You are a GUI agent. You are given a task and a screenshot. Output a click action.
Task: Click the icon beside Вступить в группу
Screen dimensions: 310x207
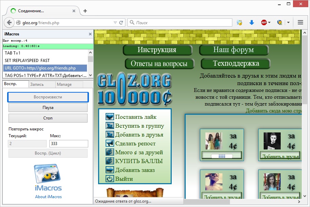pos(110,126)
